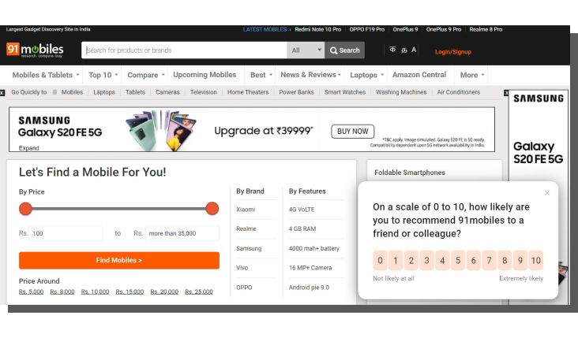Open Upcoming Mobiles page
This screenshot has height=338, width=578.
coord(205,75)
